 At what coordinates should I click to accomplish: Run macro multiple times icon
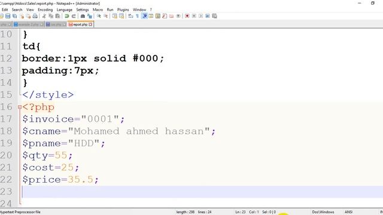(x=208, y=16)
